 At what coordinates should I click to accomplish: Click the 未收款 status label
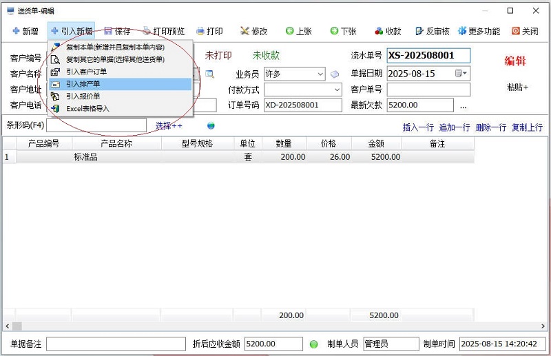(x=266, y=56)
